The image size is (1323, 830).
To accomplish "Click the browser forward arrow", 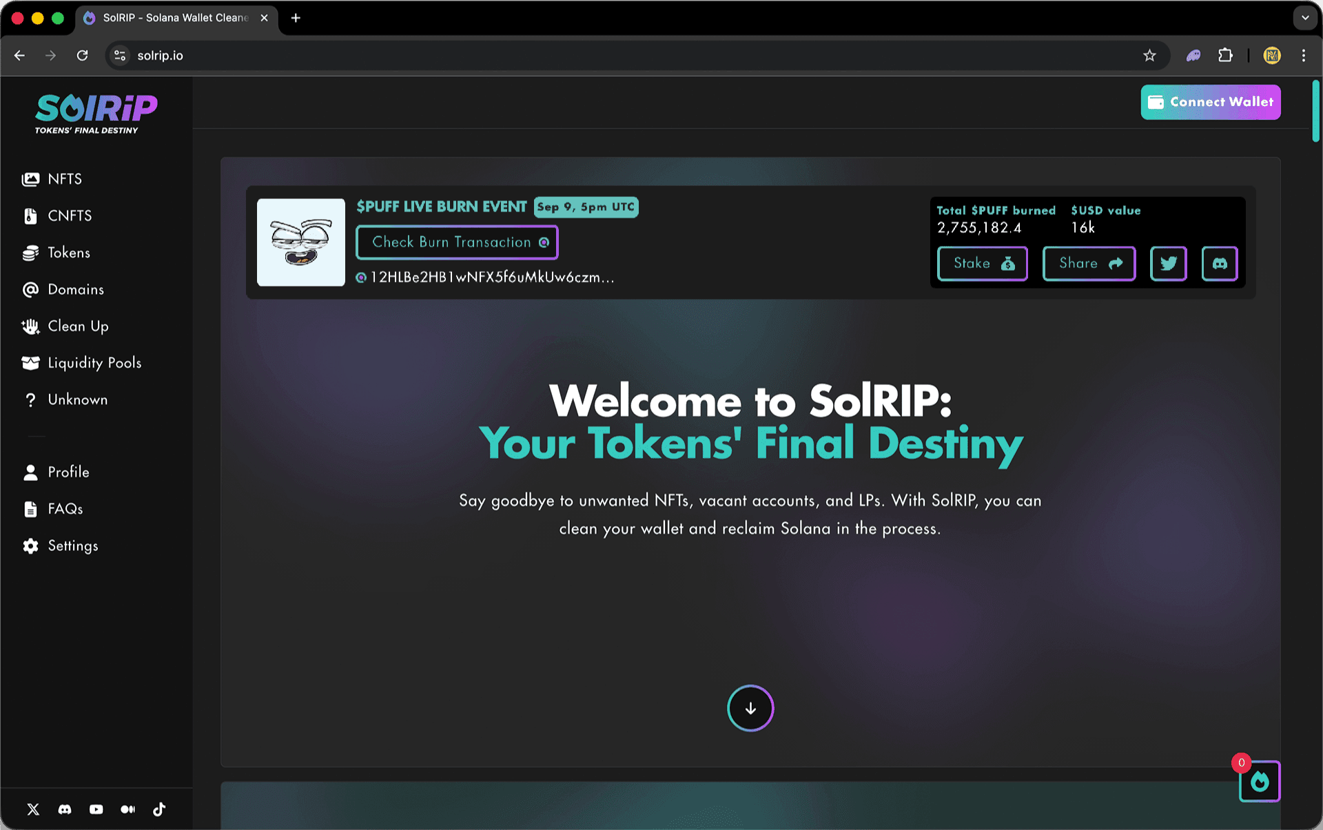I will (50, 56).
